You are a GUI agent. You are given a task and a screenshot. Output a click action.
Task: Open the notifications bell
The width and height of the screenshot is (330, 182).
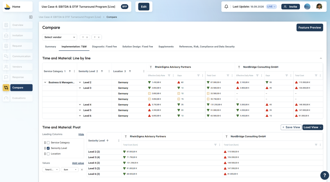(226, 7)
